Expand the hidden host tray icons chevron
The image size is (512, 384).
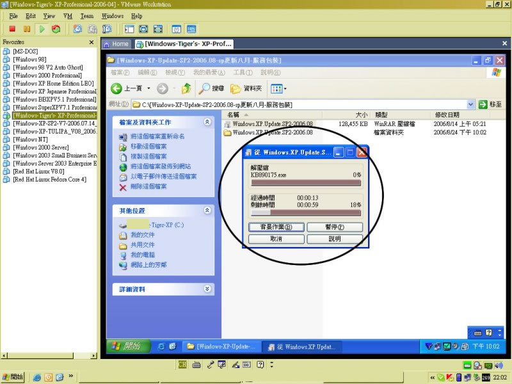[x=433, y=378]
